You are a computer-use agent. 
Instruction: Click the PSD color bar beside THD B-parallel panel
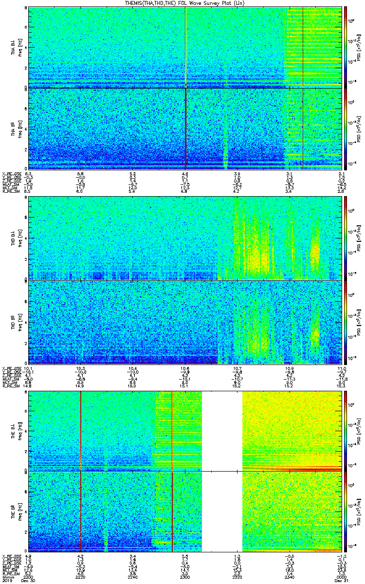346,322
